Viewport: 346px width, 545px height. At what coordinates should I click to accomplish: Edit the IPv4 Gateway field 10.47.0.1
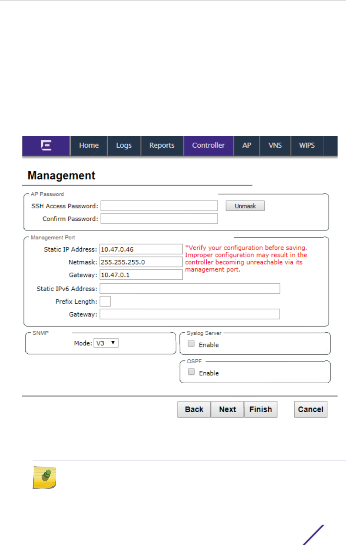141,275
